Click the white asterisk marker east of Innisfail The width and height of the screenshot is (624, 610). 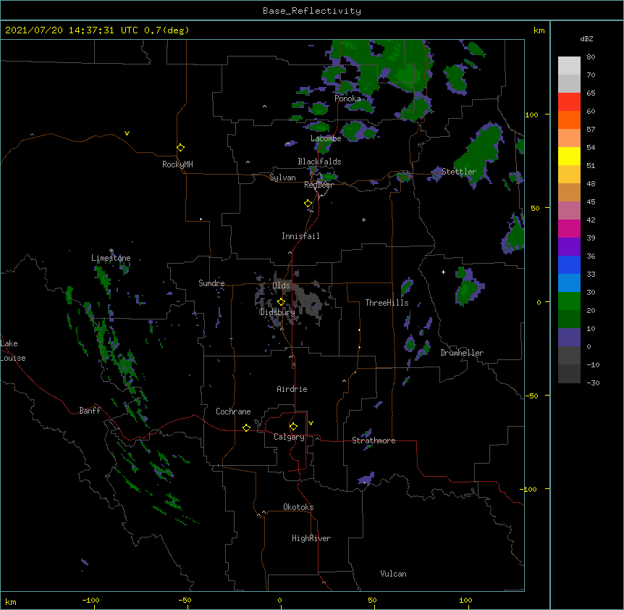(363, 220)
